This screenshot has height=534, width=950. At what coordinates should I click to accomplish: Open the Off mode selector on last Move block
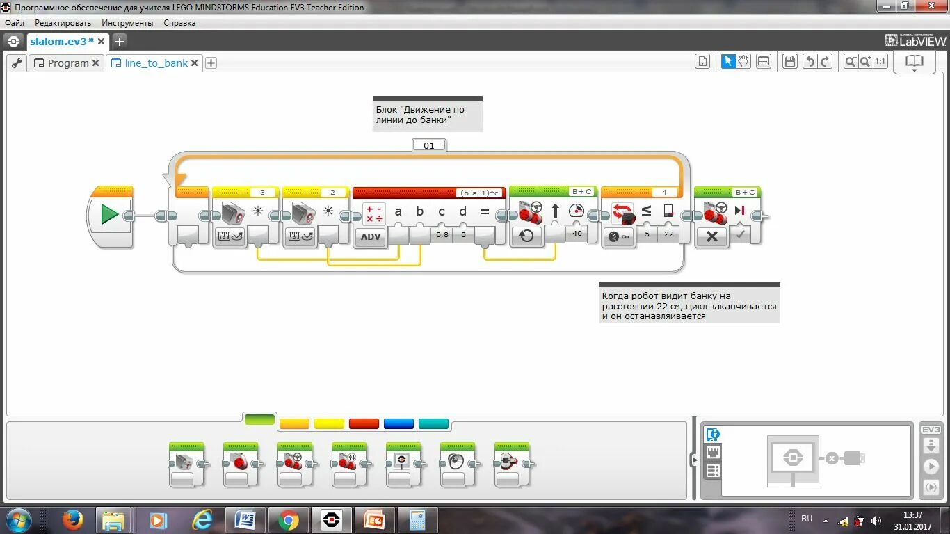tap(711, 236)
